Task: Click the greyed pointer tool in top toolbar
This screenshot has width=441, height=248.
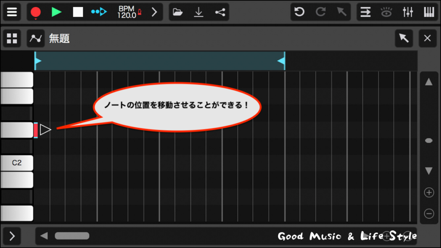Action: click(342, 12)
